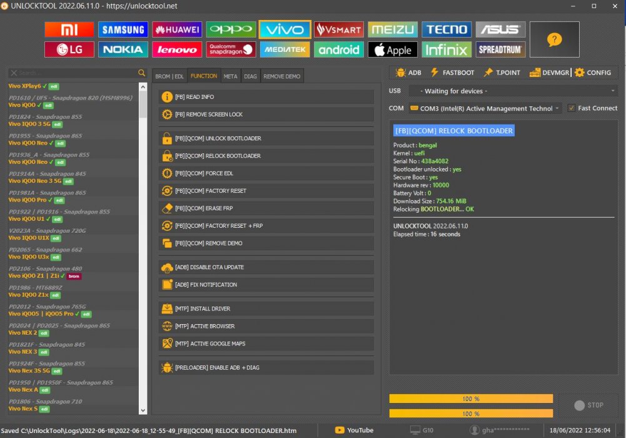
Task: Click the search magnifier icon
Action: (142, 73)
